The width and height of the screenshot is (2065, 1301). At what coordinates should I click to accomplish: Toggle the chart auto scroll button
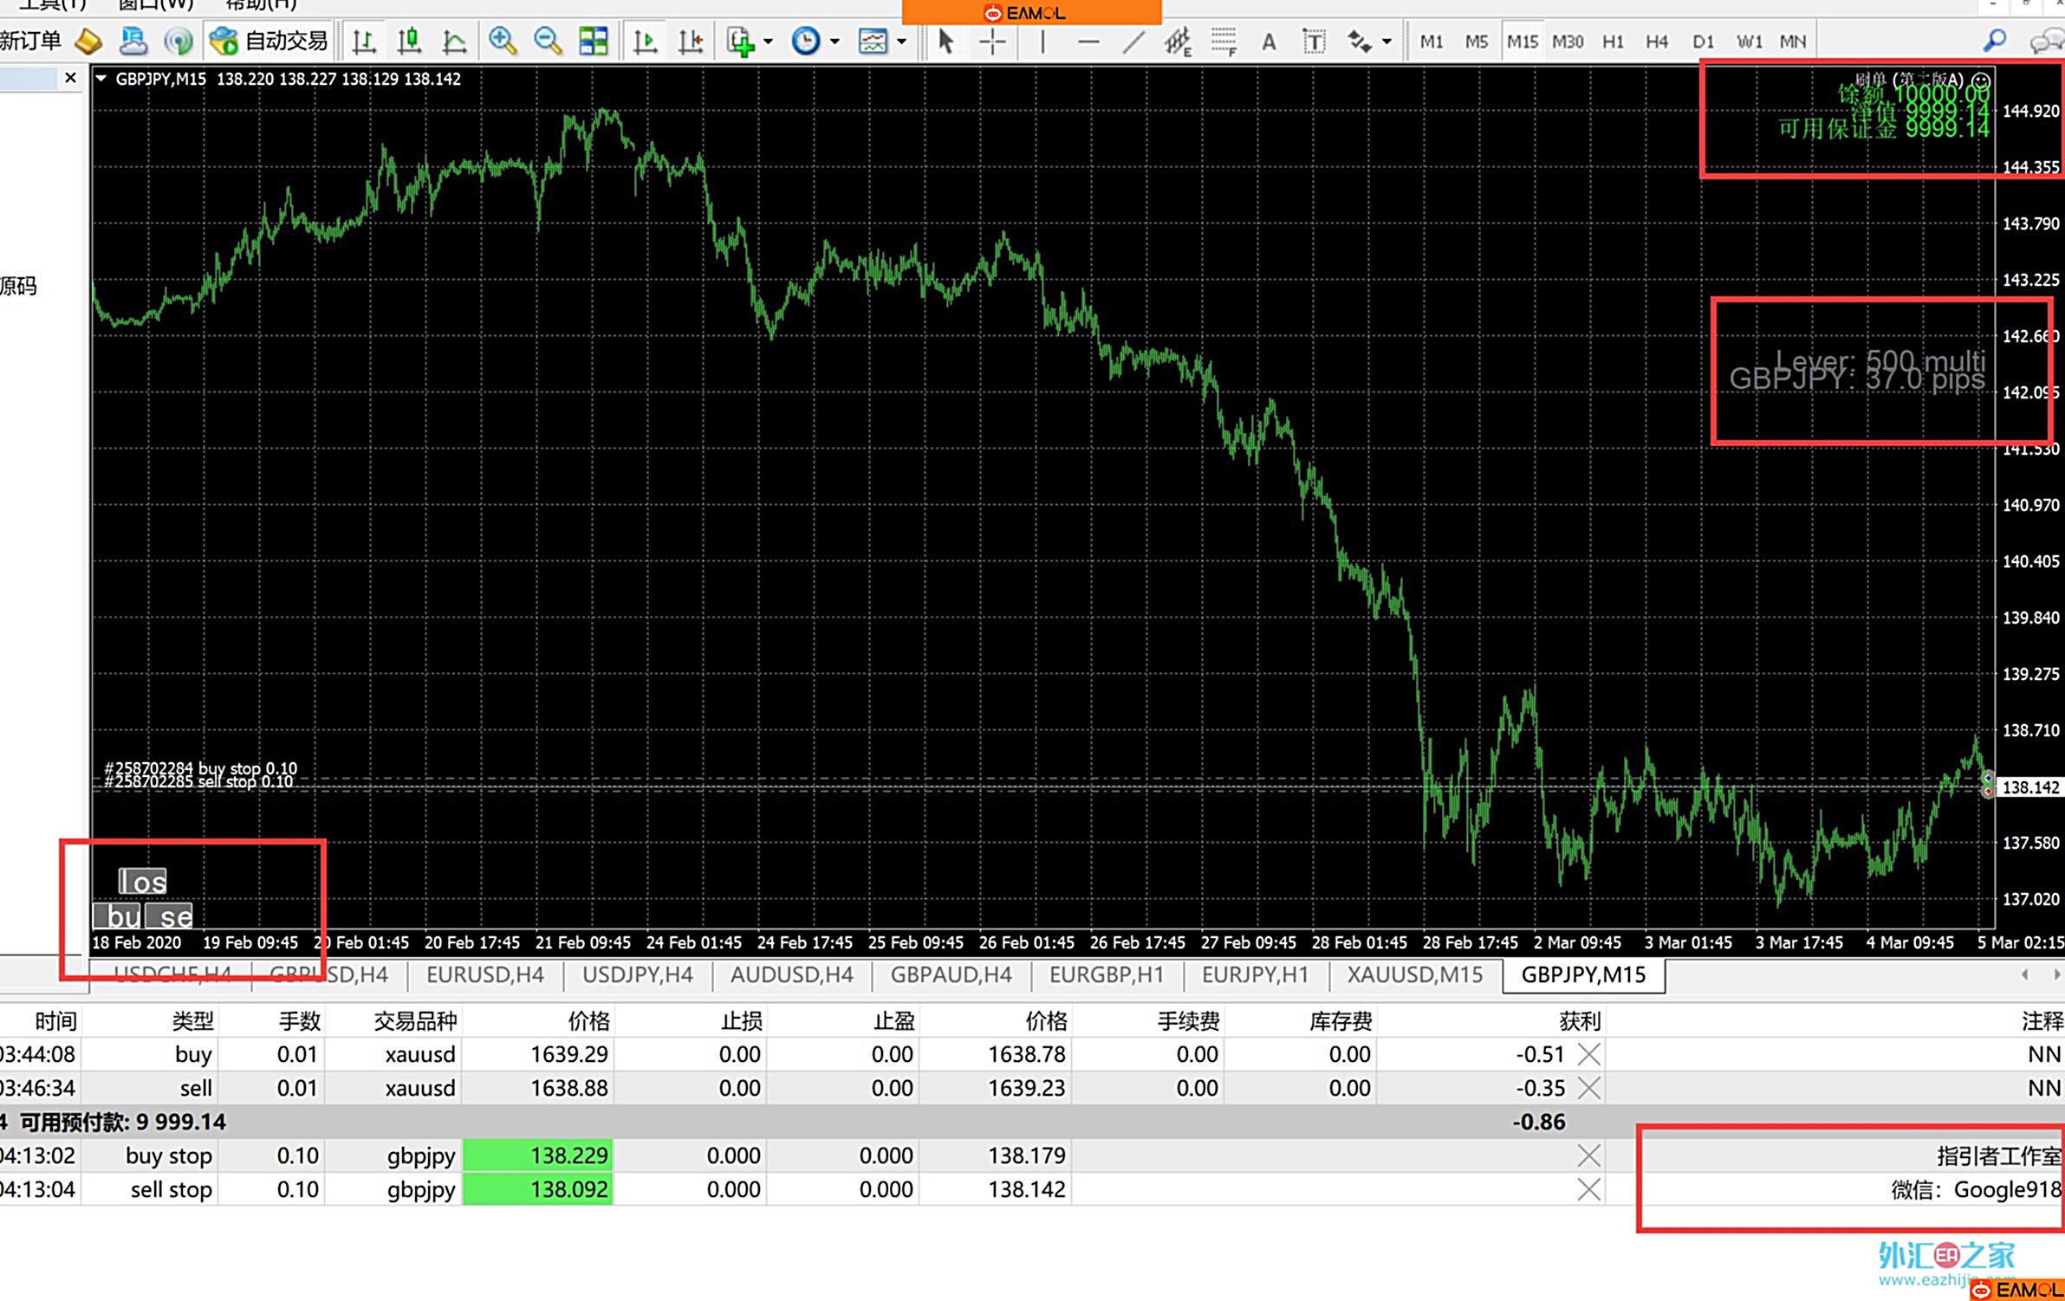(x=645, y=41)
